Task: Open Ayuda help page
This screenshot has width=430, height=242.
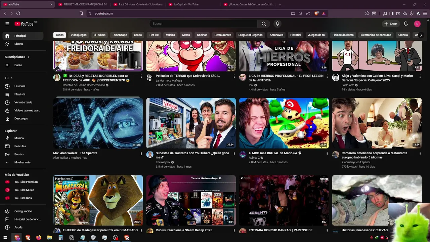Action: (23, 227)
